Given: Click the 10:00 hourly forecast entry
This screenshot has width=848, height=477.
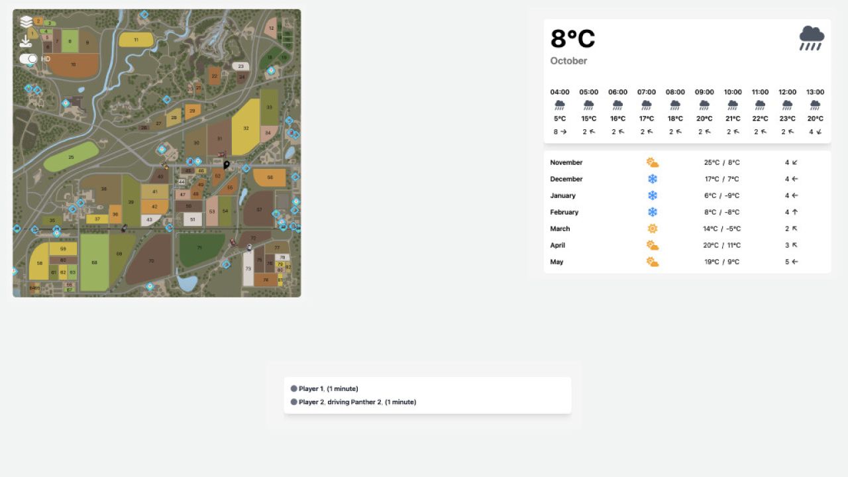Looking at the screenshot, I should (x=733, y=111).
